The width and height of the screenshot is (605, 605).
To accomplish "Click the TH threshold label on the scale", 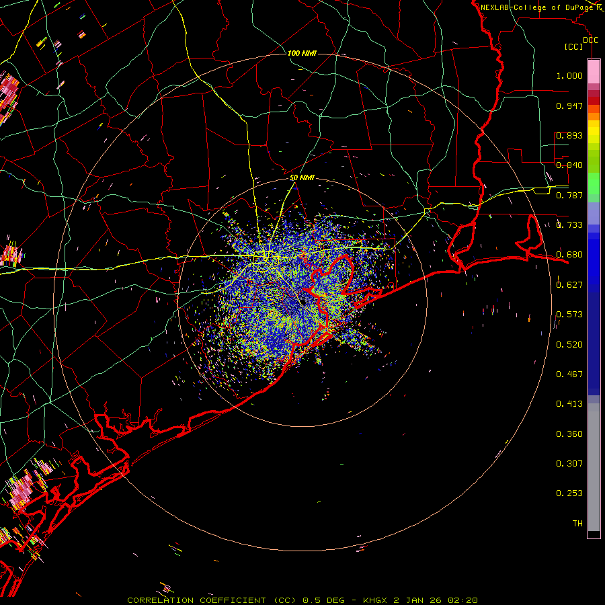I will coord(577,524).
